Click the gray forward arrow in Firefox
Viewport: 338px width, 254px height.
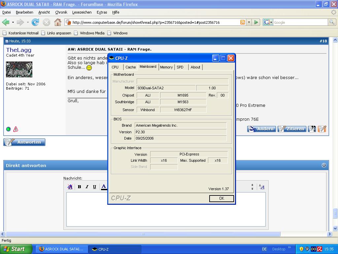pyautogui.click(x=20, y=22)
